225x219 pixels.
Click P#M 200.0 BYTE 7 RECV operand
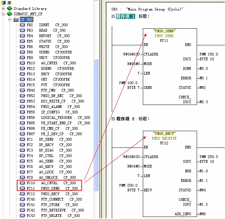click(129, 188)
